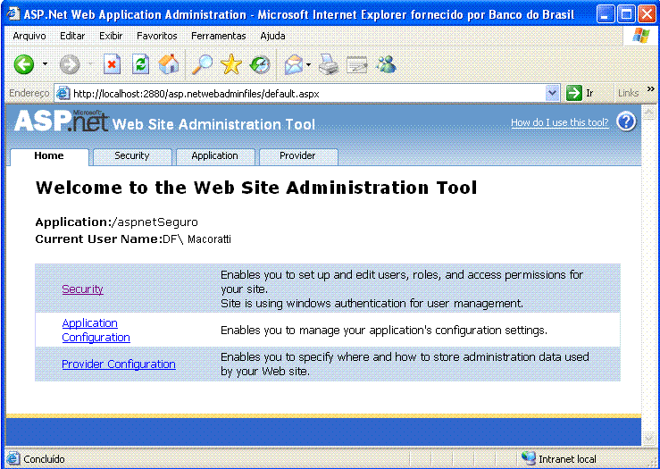Image resolution: width=660 pixels, height=469 pixels.
Task: Click scrollbar down arrow
Action: pos(648,439)
